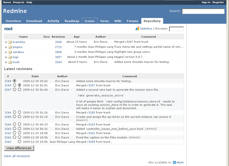229x166 pixels.
Task: Select second radio button for revision 3264
Action: tap(20, 124)
